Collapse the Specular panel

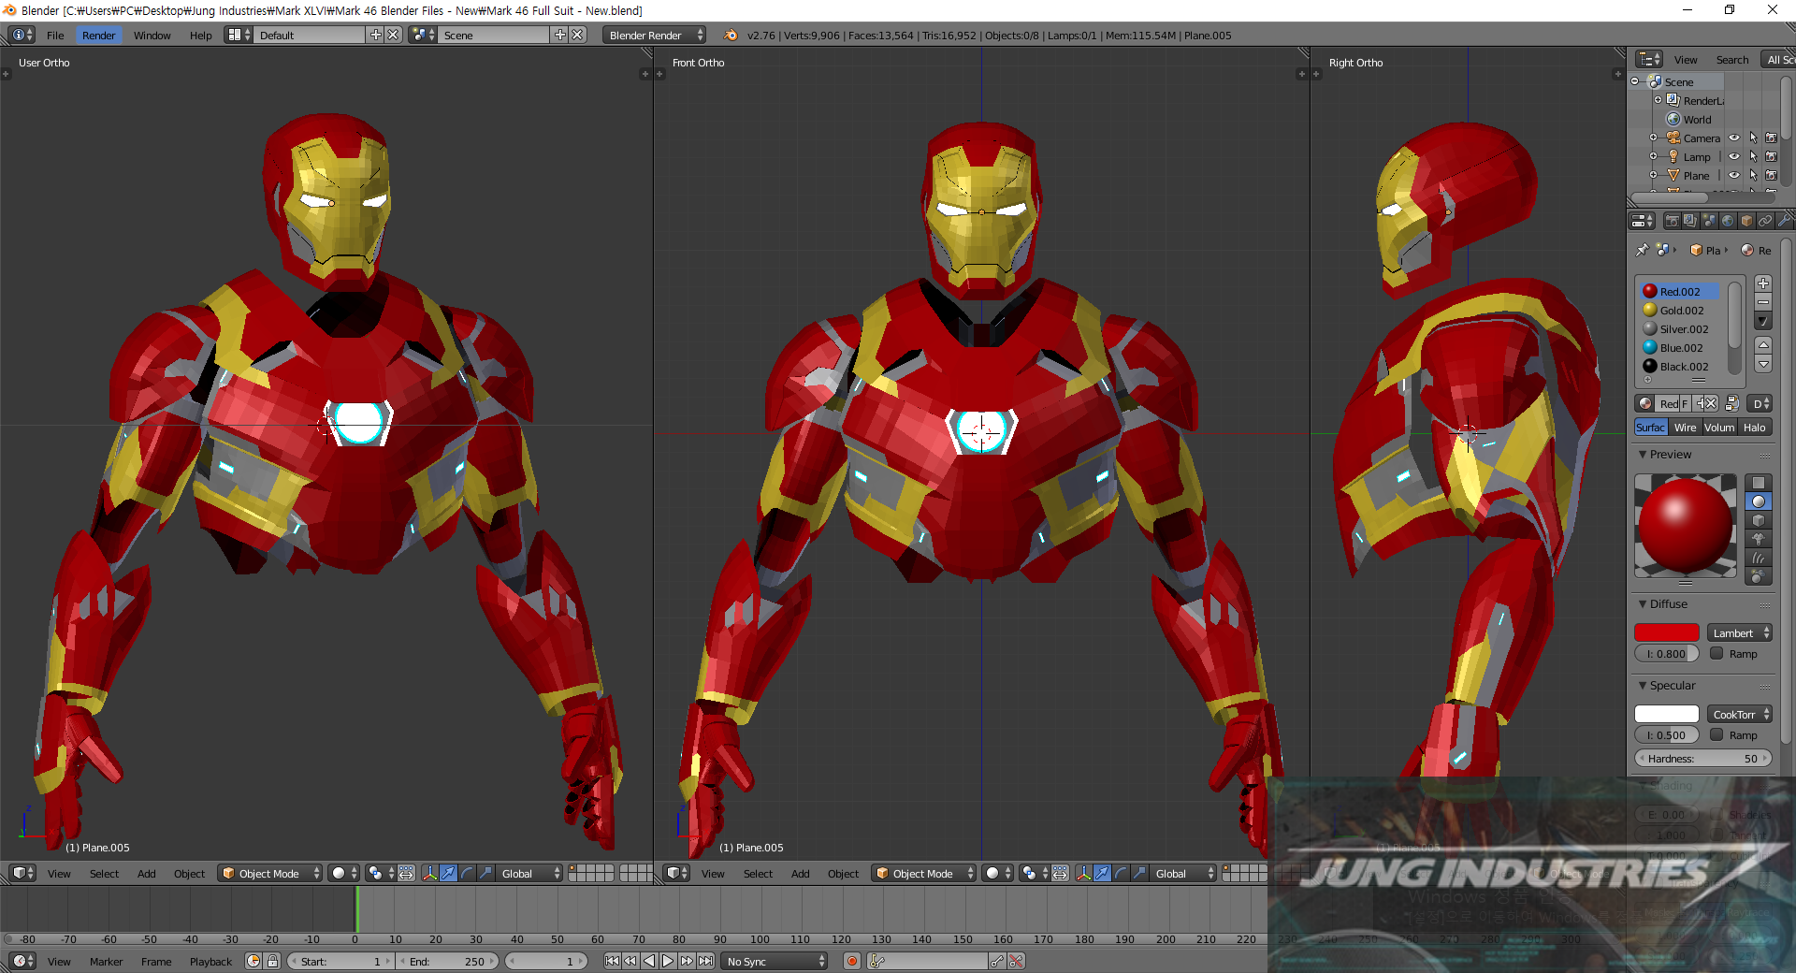pyautogui.click(x=1643, y=686)
